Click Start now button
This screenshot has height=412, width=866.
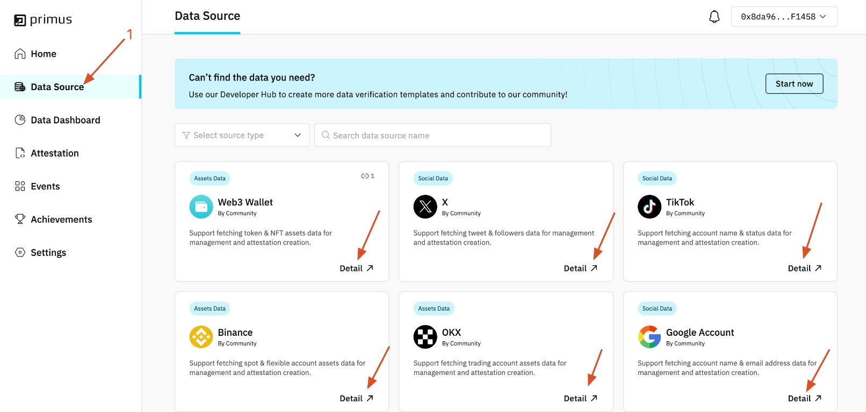click(794, 84)
